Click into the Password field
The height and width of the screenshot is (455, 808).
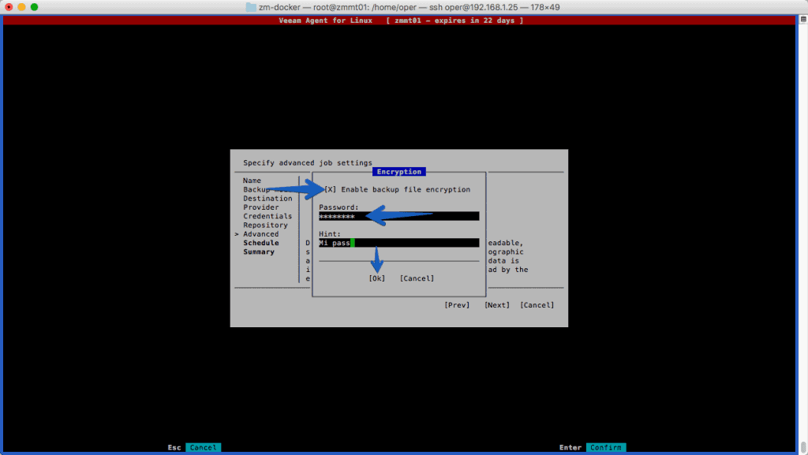click(398, 216)
